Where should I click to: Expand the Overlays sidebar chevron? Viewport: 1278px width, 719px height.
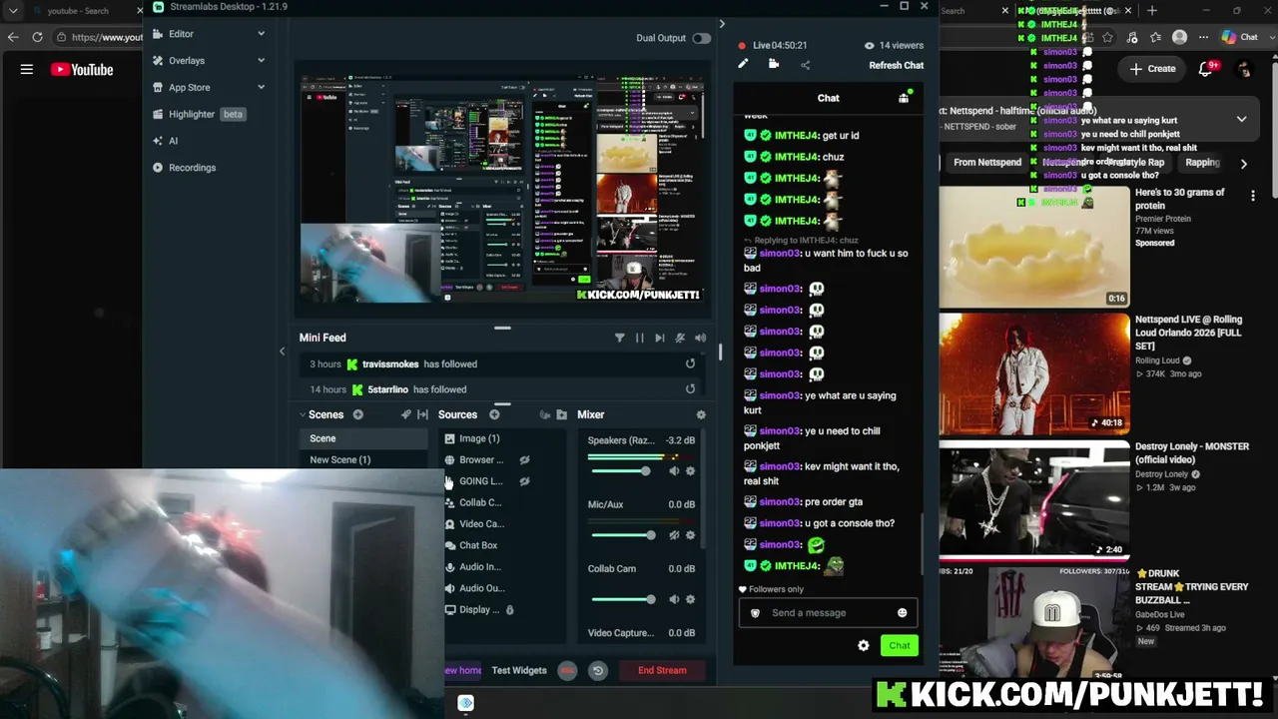tap(261, 61)
